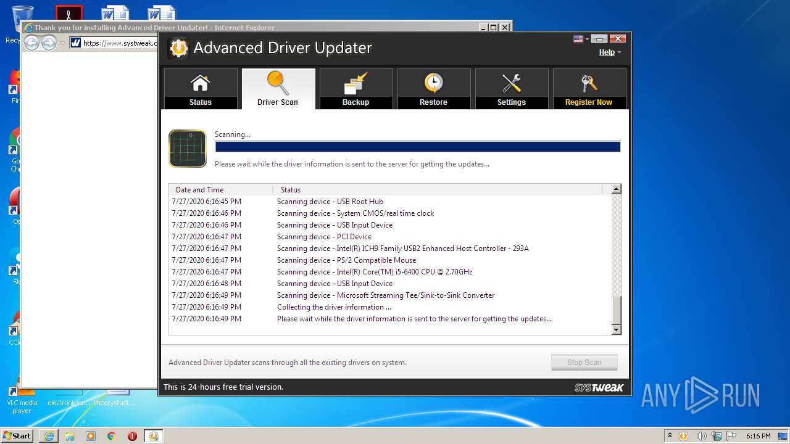Click the scroll down arrow of the log list
790x444 pixels.
point(616,330)
